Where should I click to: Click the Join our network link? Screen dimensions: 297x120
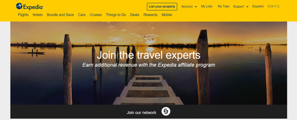[141, 113]
